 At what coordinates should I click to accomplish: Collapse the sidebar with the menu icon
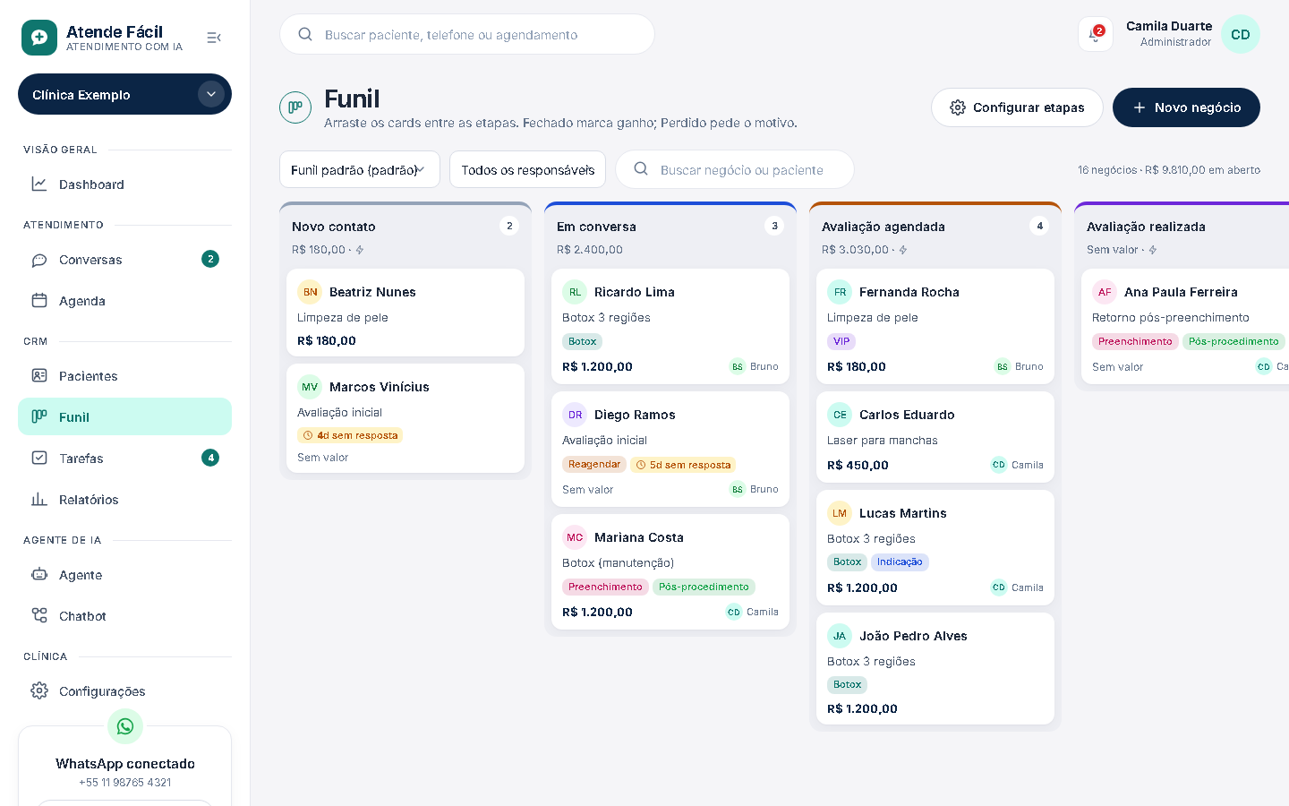(214, 38)
